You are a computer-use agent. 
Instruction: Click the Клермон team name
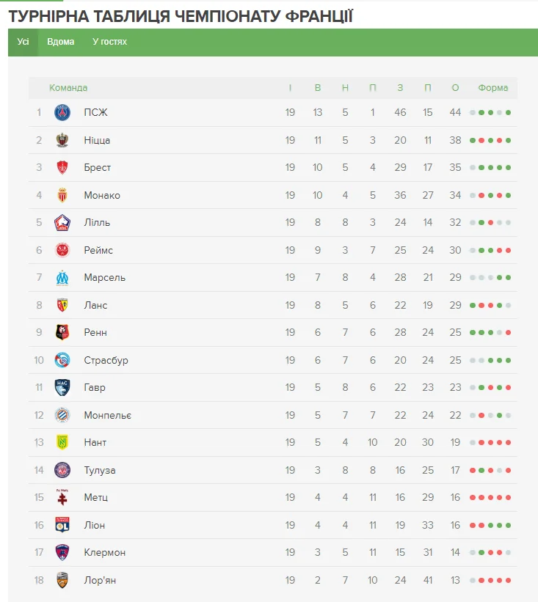[104, 552]
